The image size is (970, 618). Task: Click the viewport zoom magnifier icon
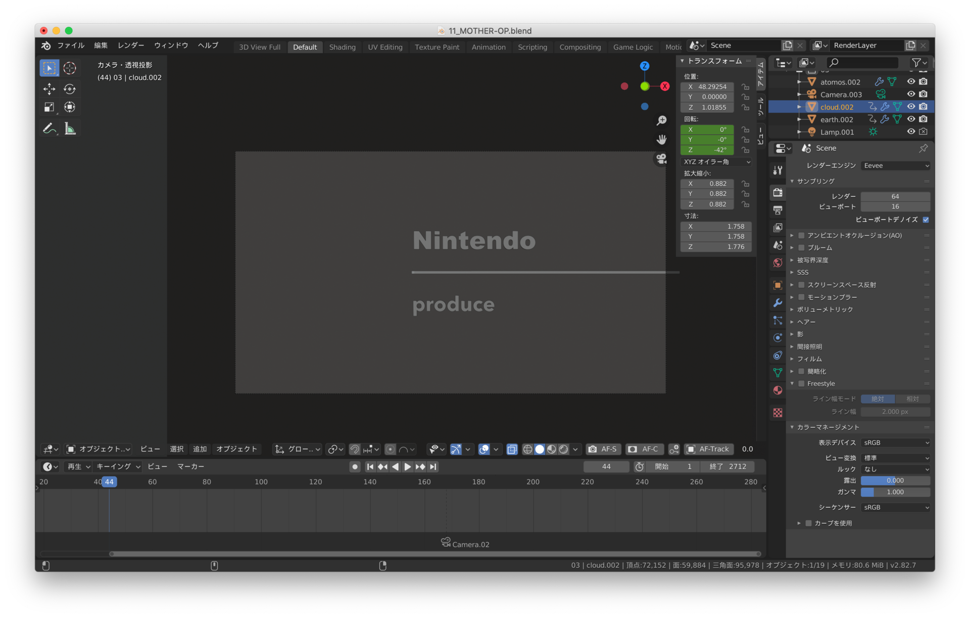coord(661,120)
